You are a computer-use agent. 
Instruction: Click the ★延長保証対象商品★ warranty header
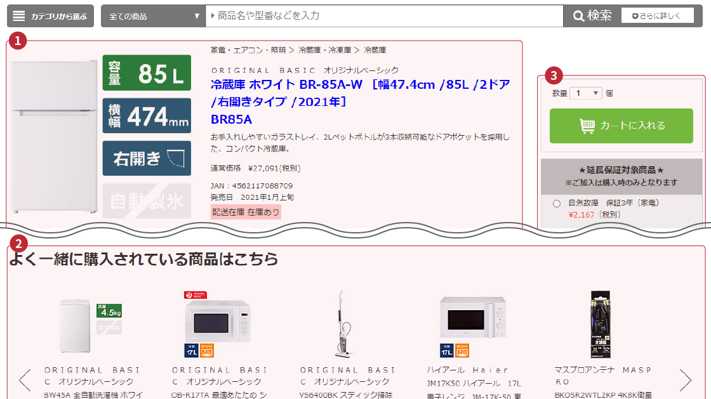pyautogui.click(x=621, y=170)
